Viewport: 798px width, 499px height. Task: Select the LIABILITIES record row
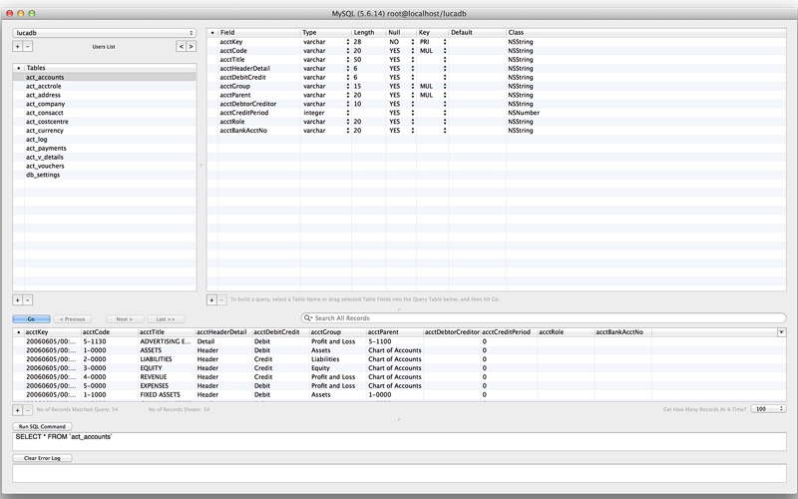[400, 359]
